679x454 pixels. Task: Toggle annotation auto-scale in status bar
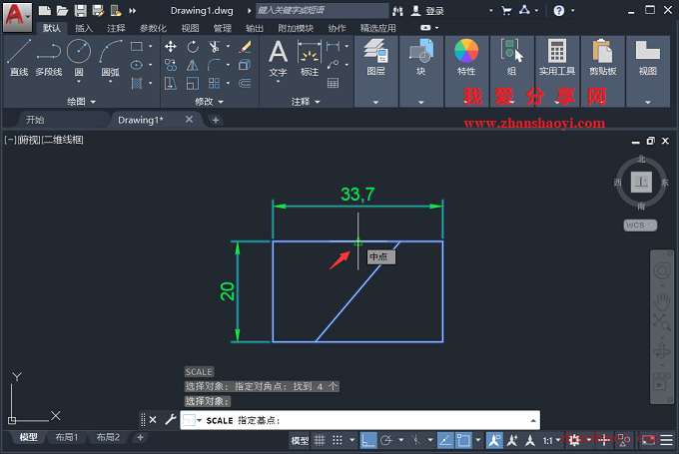point(512,441)
